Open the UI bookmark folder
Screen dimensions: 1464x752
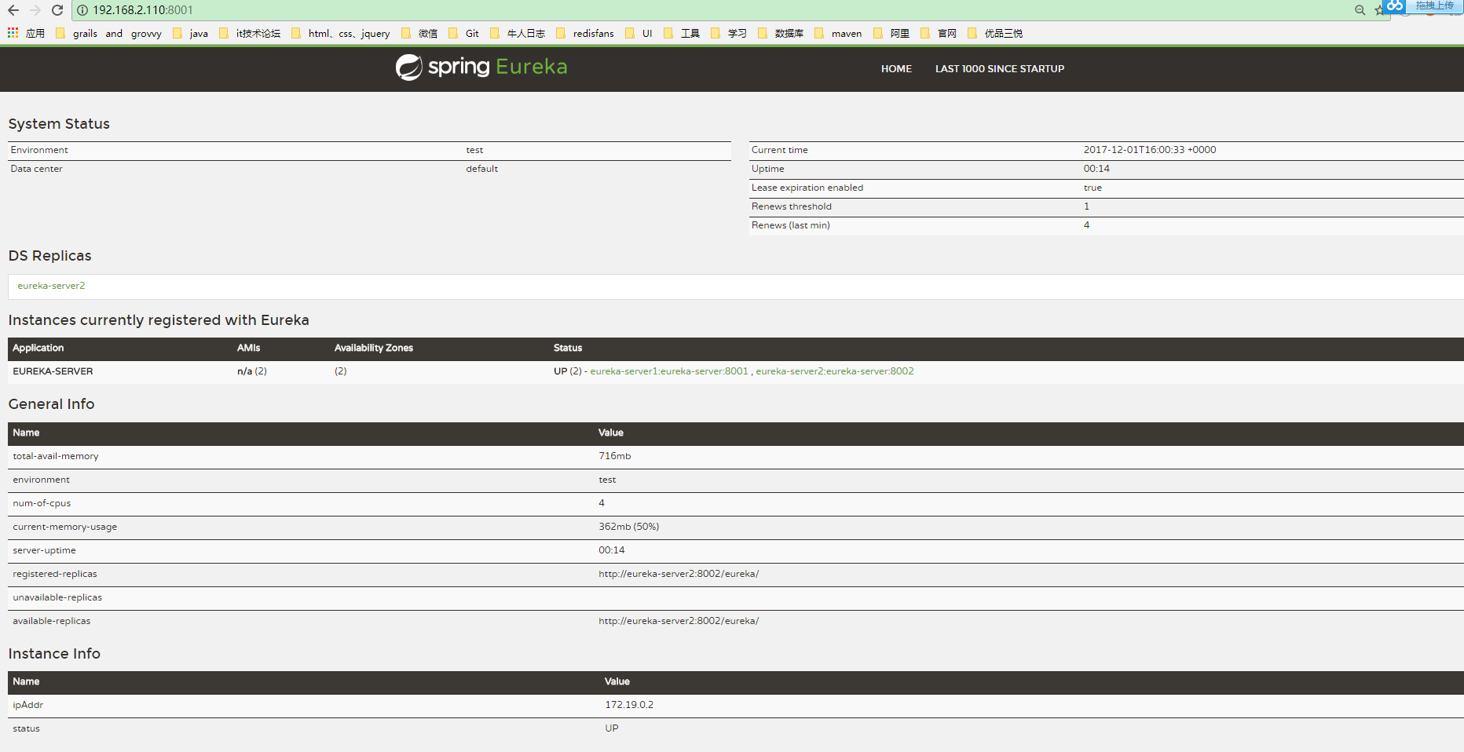click(639, 33)
